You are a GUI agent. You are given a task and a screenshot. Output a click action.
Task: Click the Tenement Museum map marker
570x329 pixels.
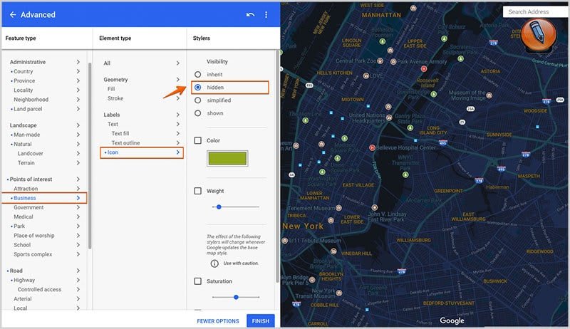coord(339,208)
